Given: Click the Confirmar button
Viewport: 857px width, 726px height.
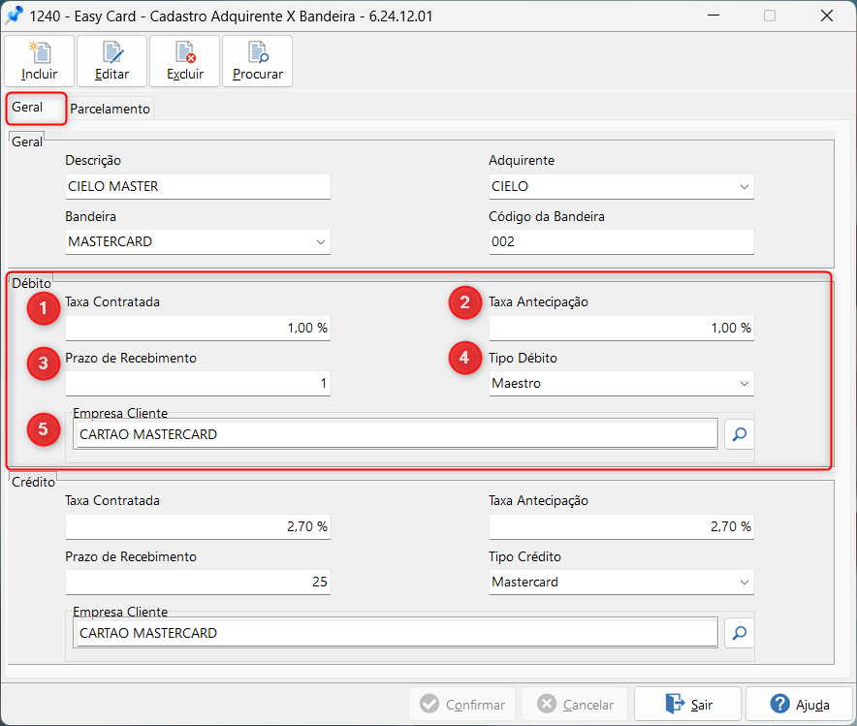Looking at the screenshot, I should (463, 704).
